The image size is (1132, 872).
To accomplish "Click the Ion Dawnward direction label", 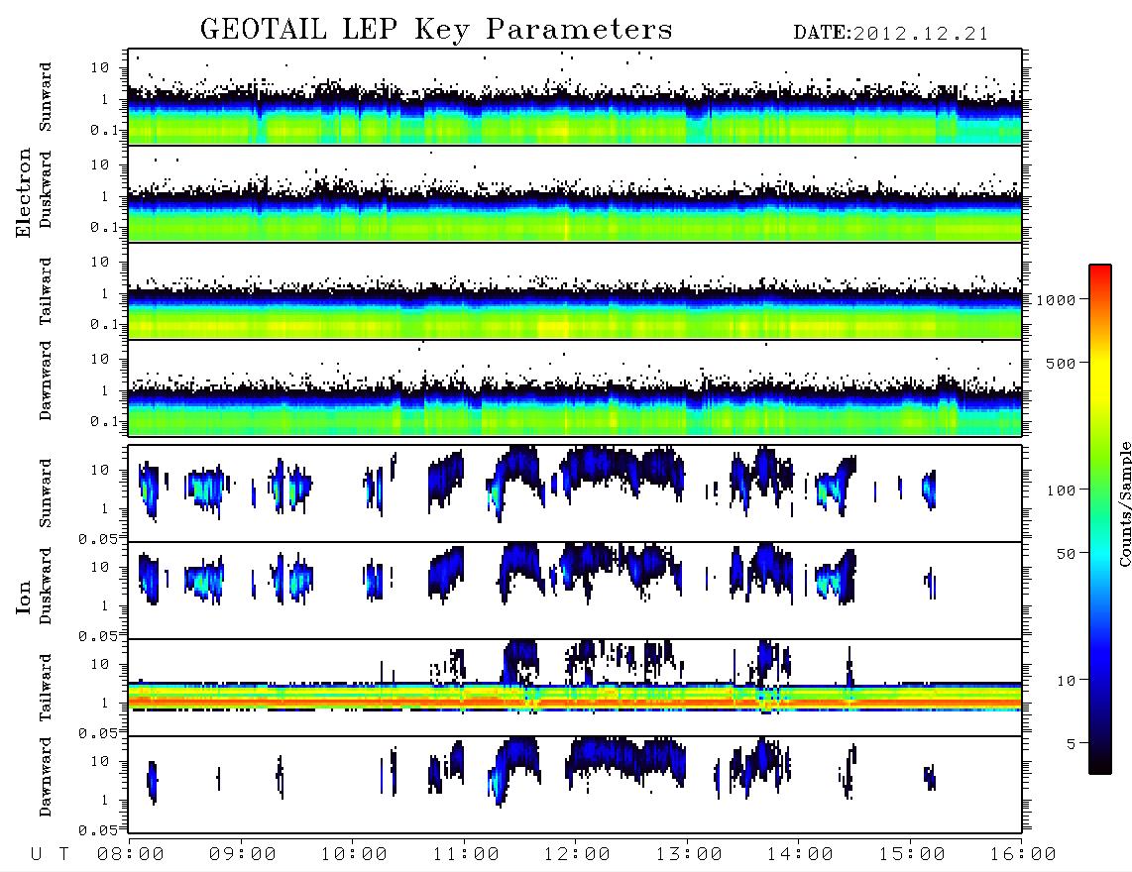I will point(46,777).
